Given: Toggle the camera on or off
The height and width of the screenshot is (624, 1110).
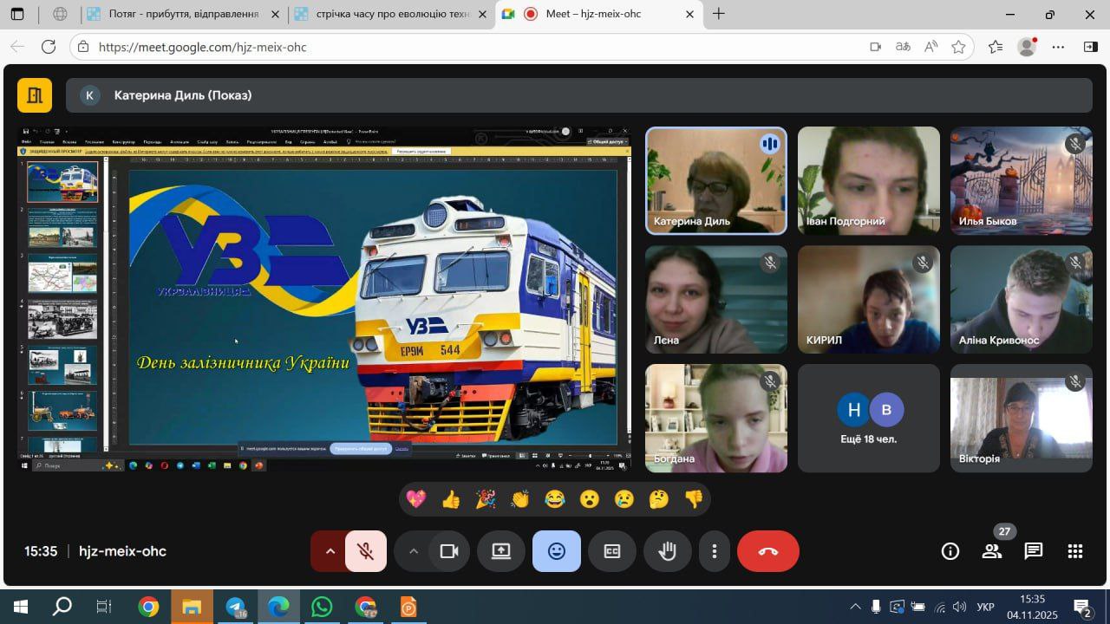Looking at the screenshot, I should click(449, 551).
